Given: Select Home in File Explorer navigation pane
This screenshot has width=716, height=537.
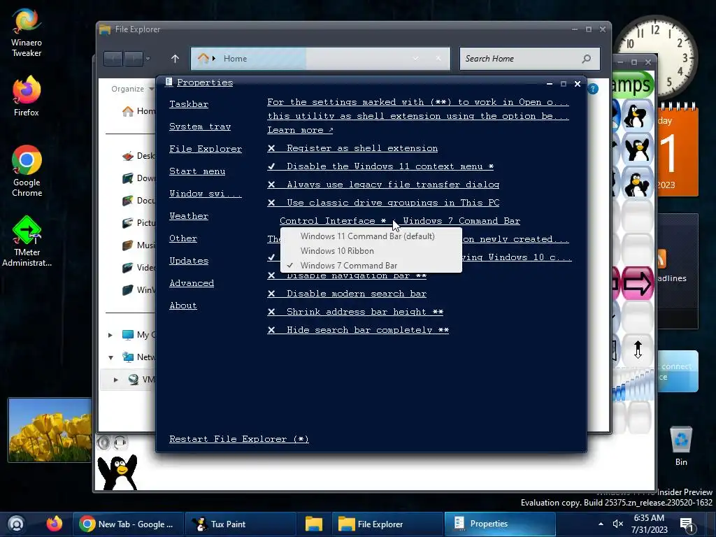Looking at the screenshot, I should click(138, 111).
